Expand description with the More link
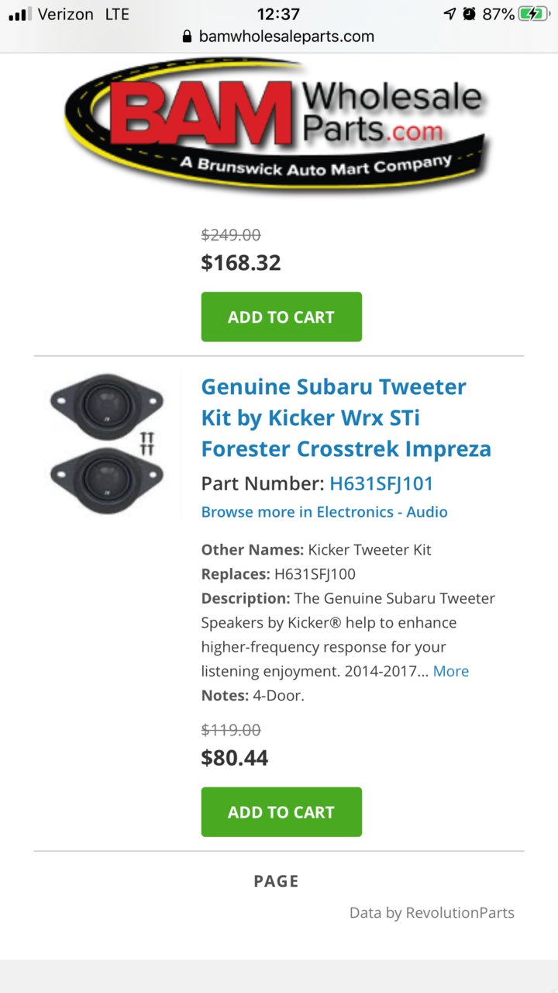 pyautogui.click(x=450, y=671)
